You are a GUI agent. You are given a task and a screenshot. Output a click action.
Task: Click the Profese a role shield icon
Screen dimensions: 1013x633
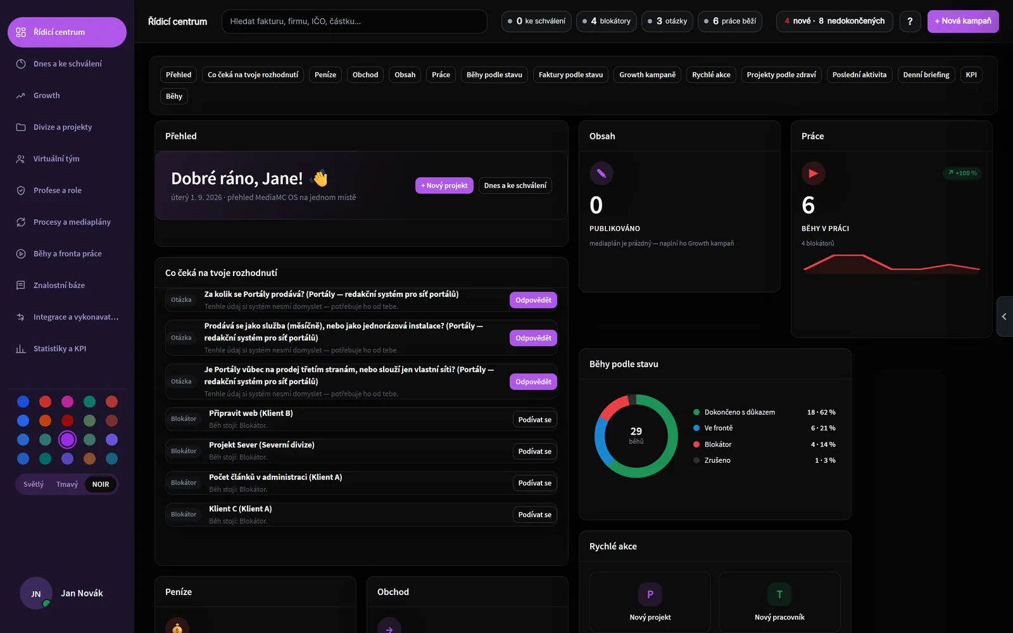click(21, 191)
